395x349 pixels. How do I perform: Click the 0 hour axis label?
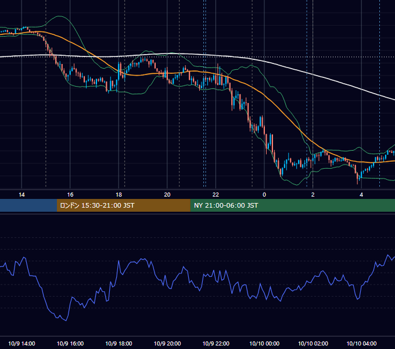tap(264, 195)
